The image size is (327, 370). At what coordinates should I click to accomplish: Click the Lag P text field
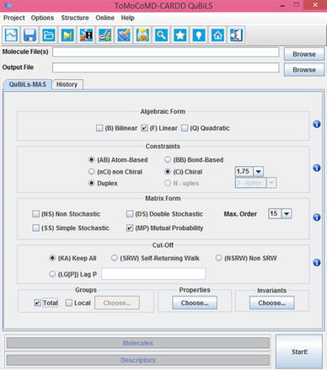[x=153, y=274]
